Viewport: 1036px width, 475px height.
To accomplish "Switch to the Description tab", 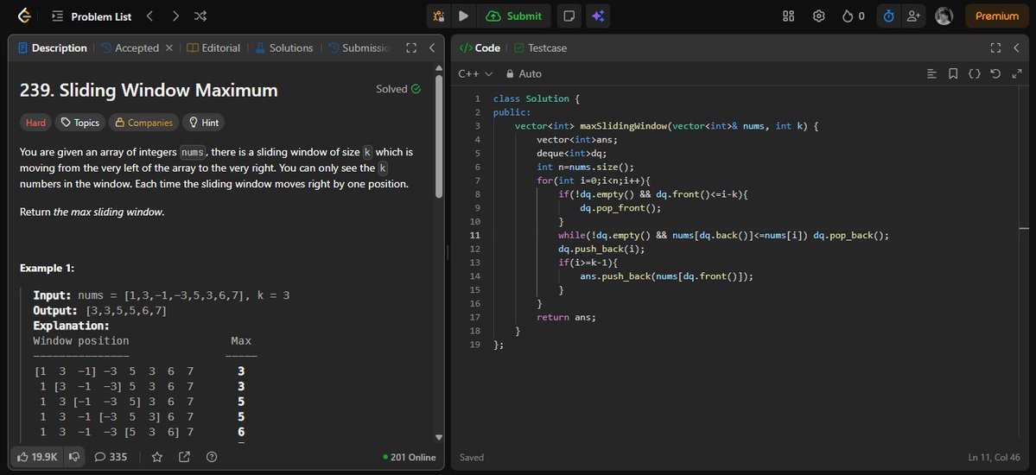I will pyautogui.click(x=53, y=48).
